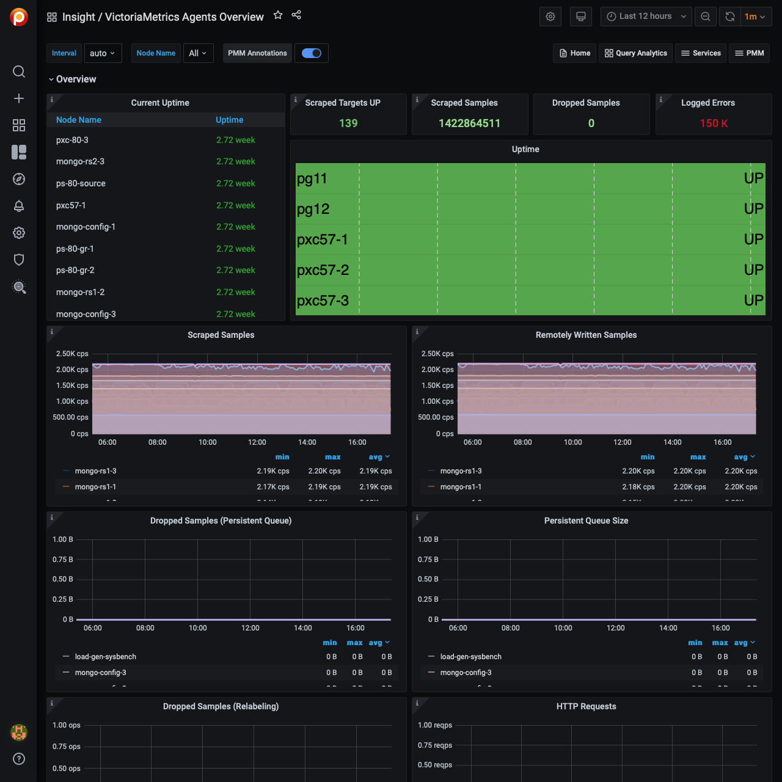Open the Node Name All dropdown
Viewport: 782px width, 782px height.
198,53
